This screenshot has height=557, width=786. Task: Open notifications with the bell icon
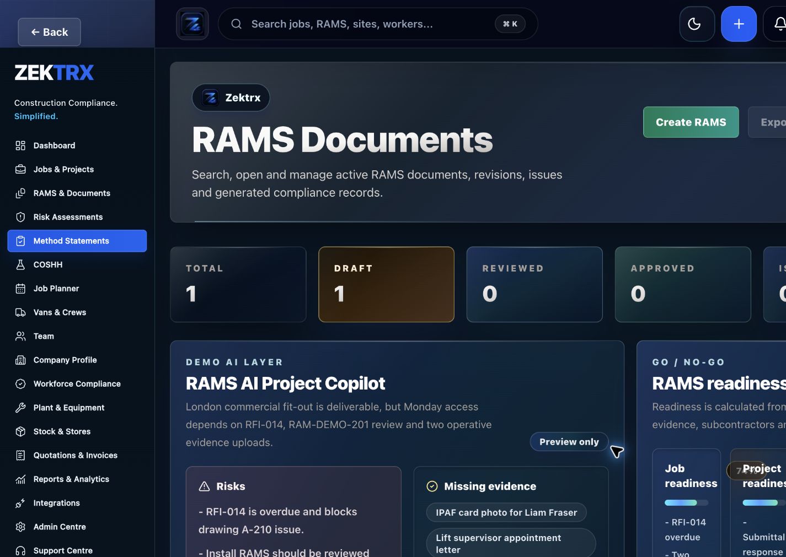(779, 24)
